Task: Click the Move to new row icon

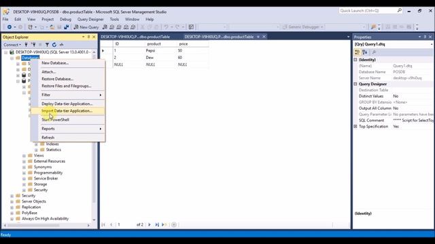Action: (164, 224)
